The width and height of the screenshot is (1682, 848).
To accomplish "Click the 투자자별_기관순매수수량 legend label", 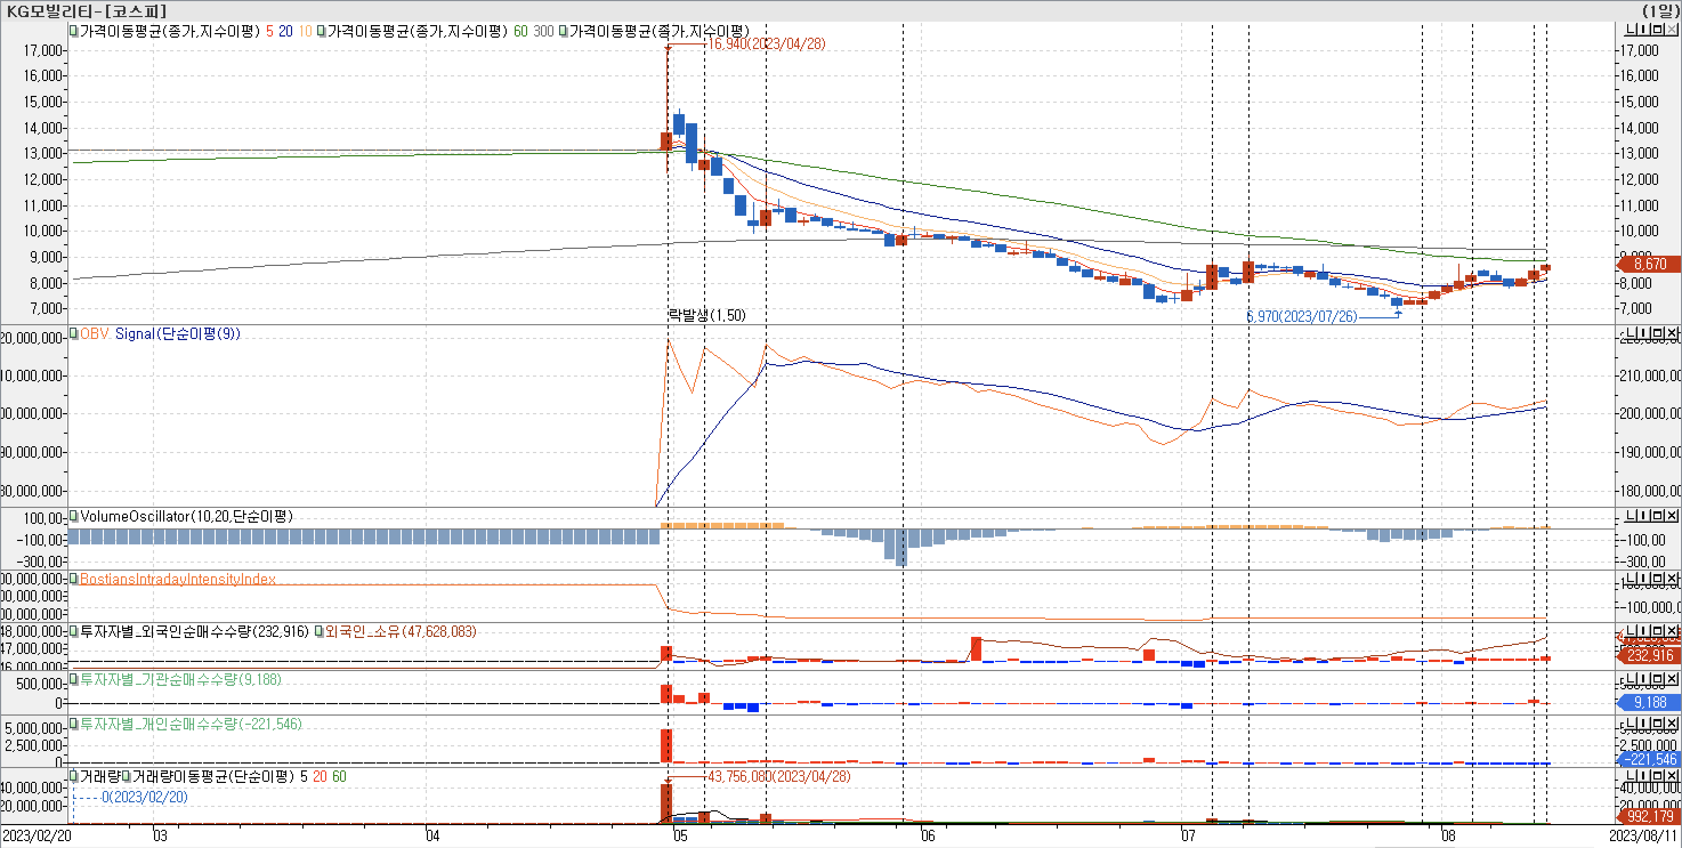I will point(180,680).
